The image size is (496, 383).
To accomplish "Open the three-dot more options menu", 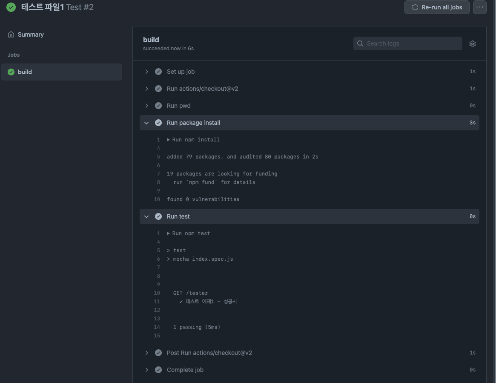I will (x=479, y=7).
